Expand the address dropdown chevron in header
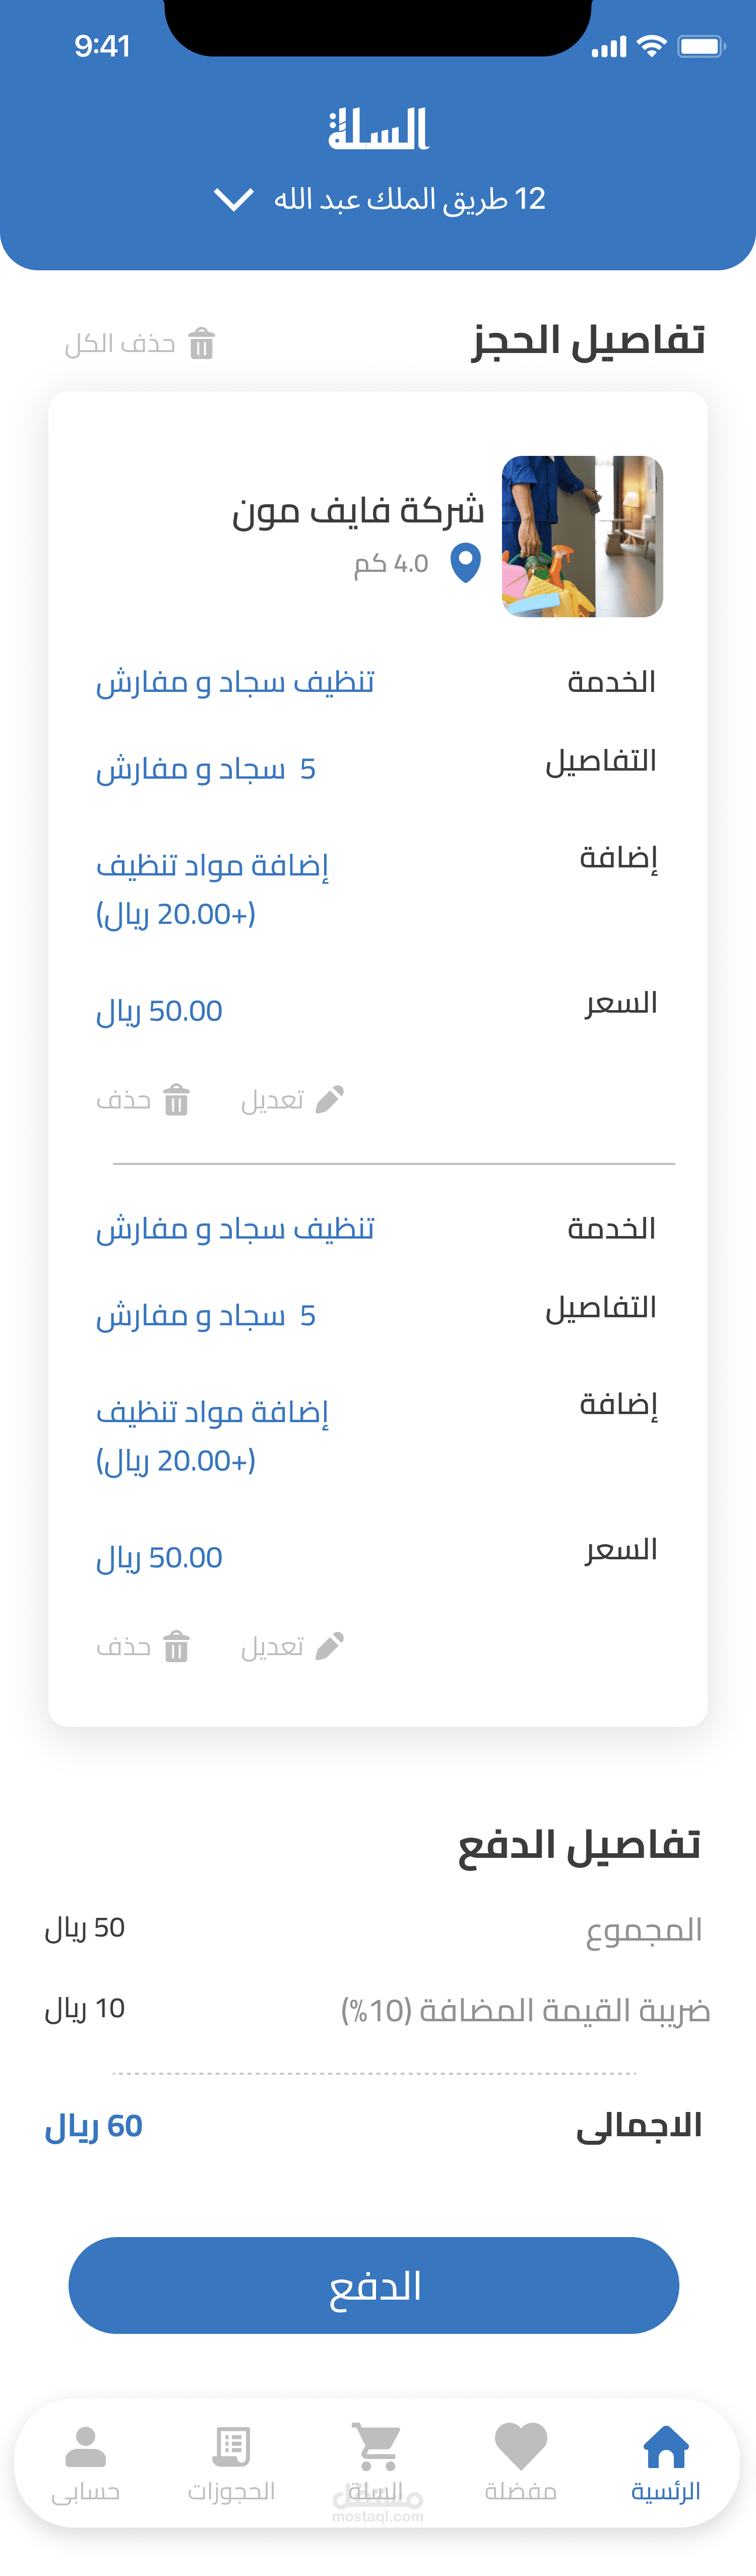This screenshot has height=2576, width=756. coord(233,200)
